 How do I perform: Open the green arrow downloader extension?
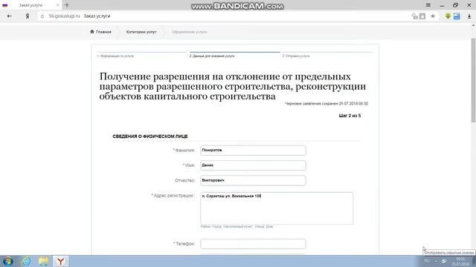tap(448, 16)
